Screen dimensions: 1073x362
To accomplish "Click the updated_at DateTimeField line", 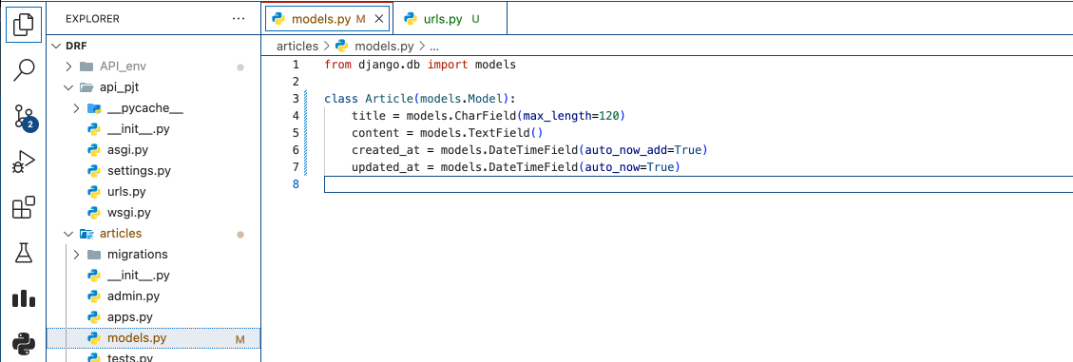I will [x=516, y=167].
